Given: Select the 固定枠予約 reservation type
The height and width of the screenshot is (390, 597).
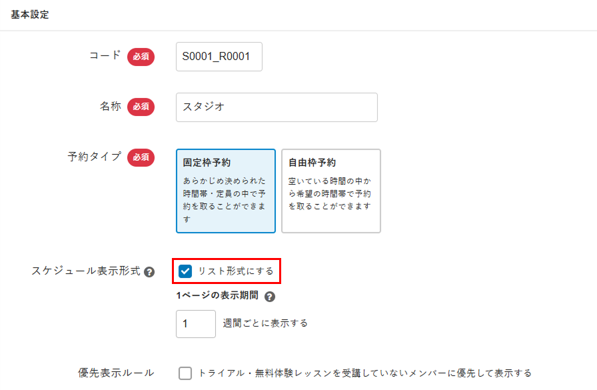Looking at the screenshot, I should [x=225, y=191].
